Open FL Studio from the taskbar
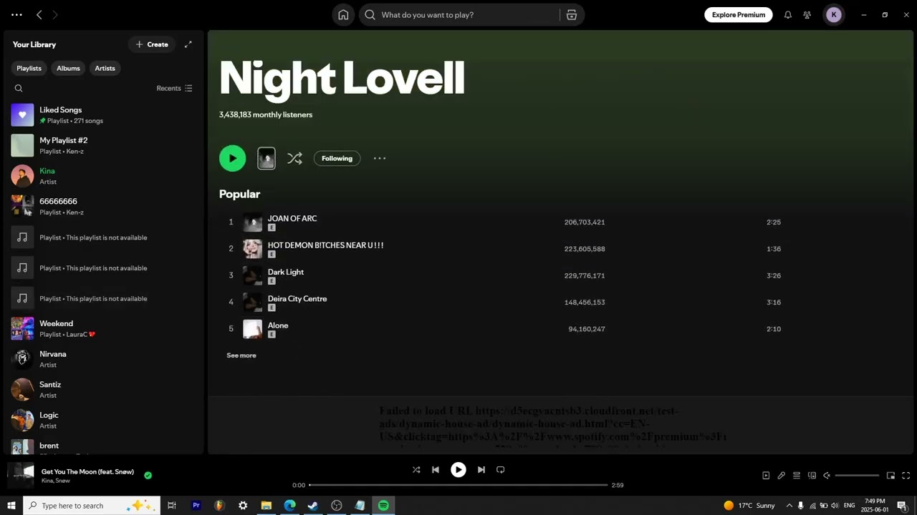The image size is (917, 515). click(x=219, y=506)
